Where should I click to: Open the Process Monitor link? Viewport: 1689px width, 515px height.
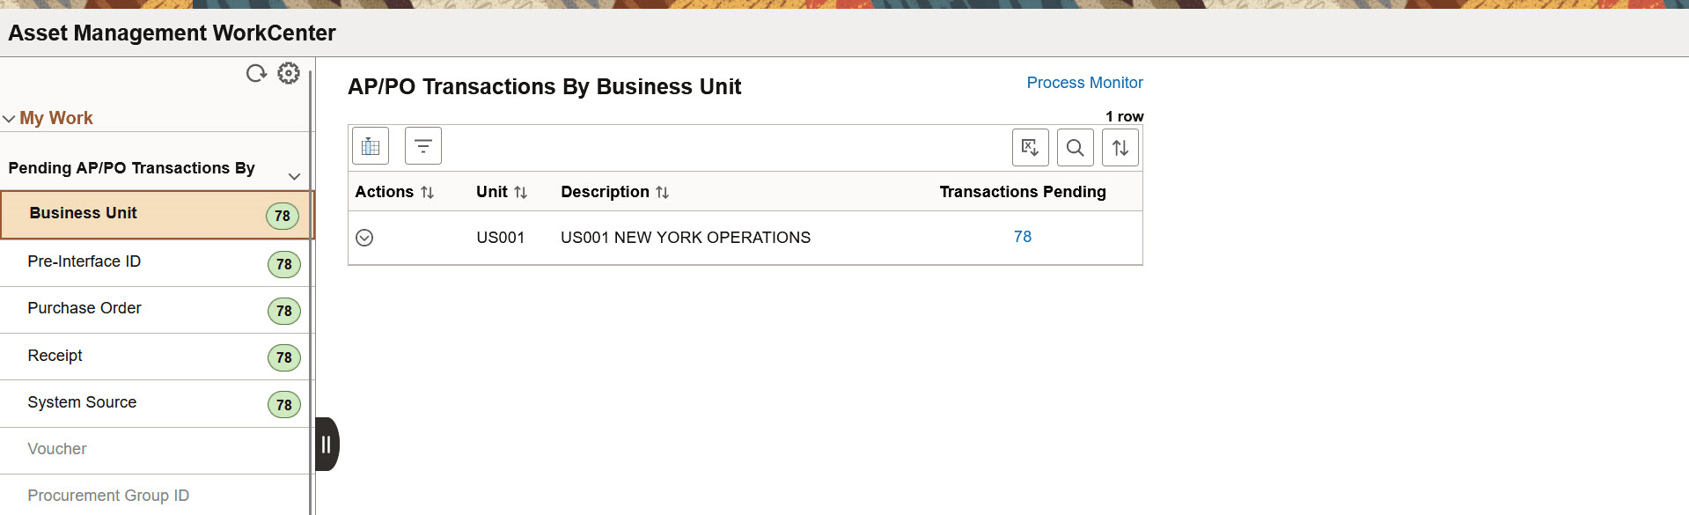(x=1084, y=82)
